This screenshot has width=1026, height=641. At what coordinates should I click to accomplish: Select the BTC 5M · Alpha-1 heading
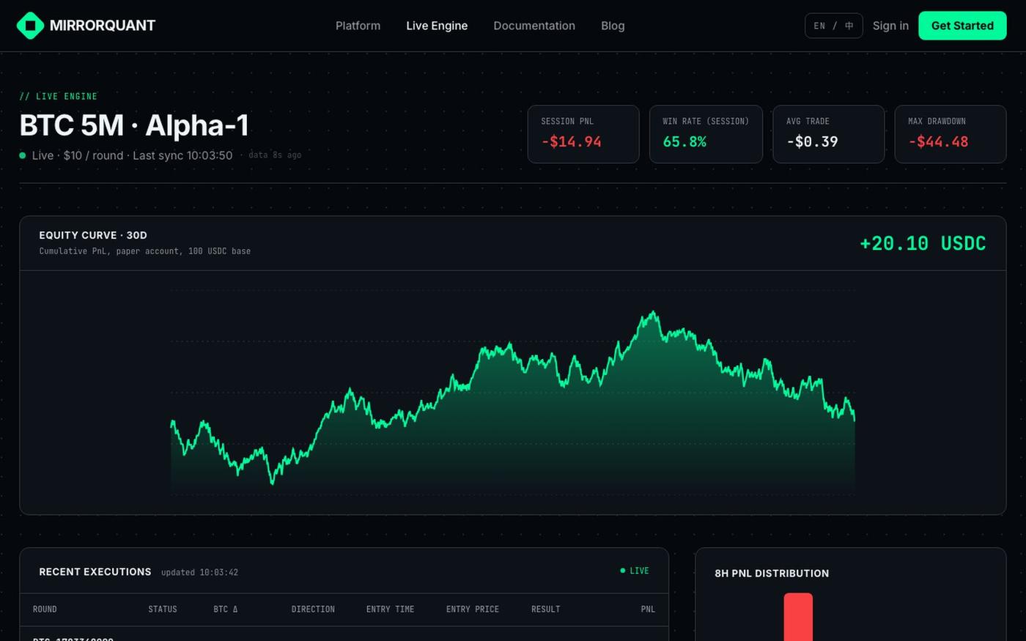[x=134, y=125]
